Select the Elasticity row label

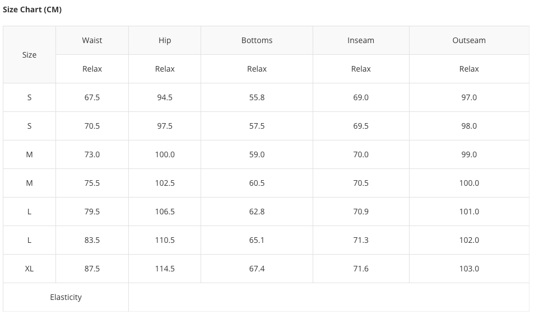click(66, 297)
